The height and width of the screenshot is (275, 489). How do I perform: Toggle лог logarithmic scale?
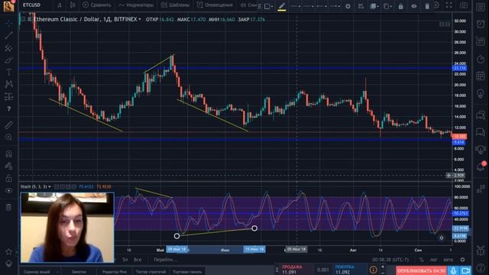click(x=433, y=260)
